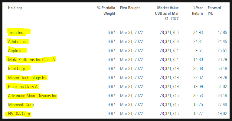Open Advanced Micro Devices Inc

[x=32, y=96]
